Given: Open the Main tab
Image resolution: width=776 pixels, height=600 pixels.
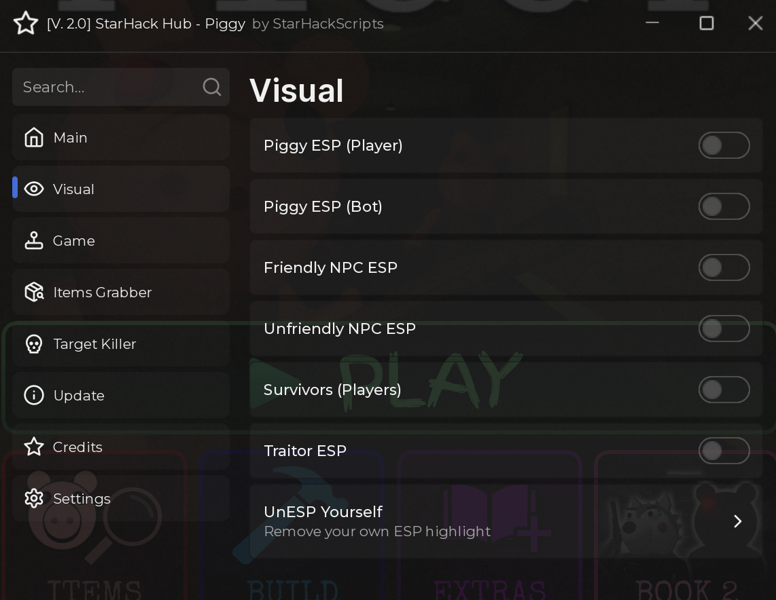Looking at the screenshot, I should click(x=121, y=137).
